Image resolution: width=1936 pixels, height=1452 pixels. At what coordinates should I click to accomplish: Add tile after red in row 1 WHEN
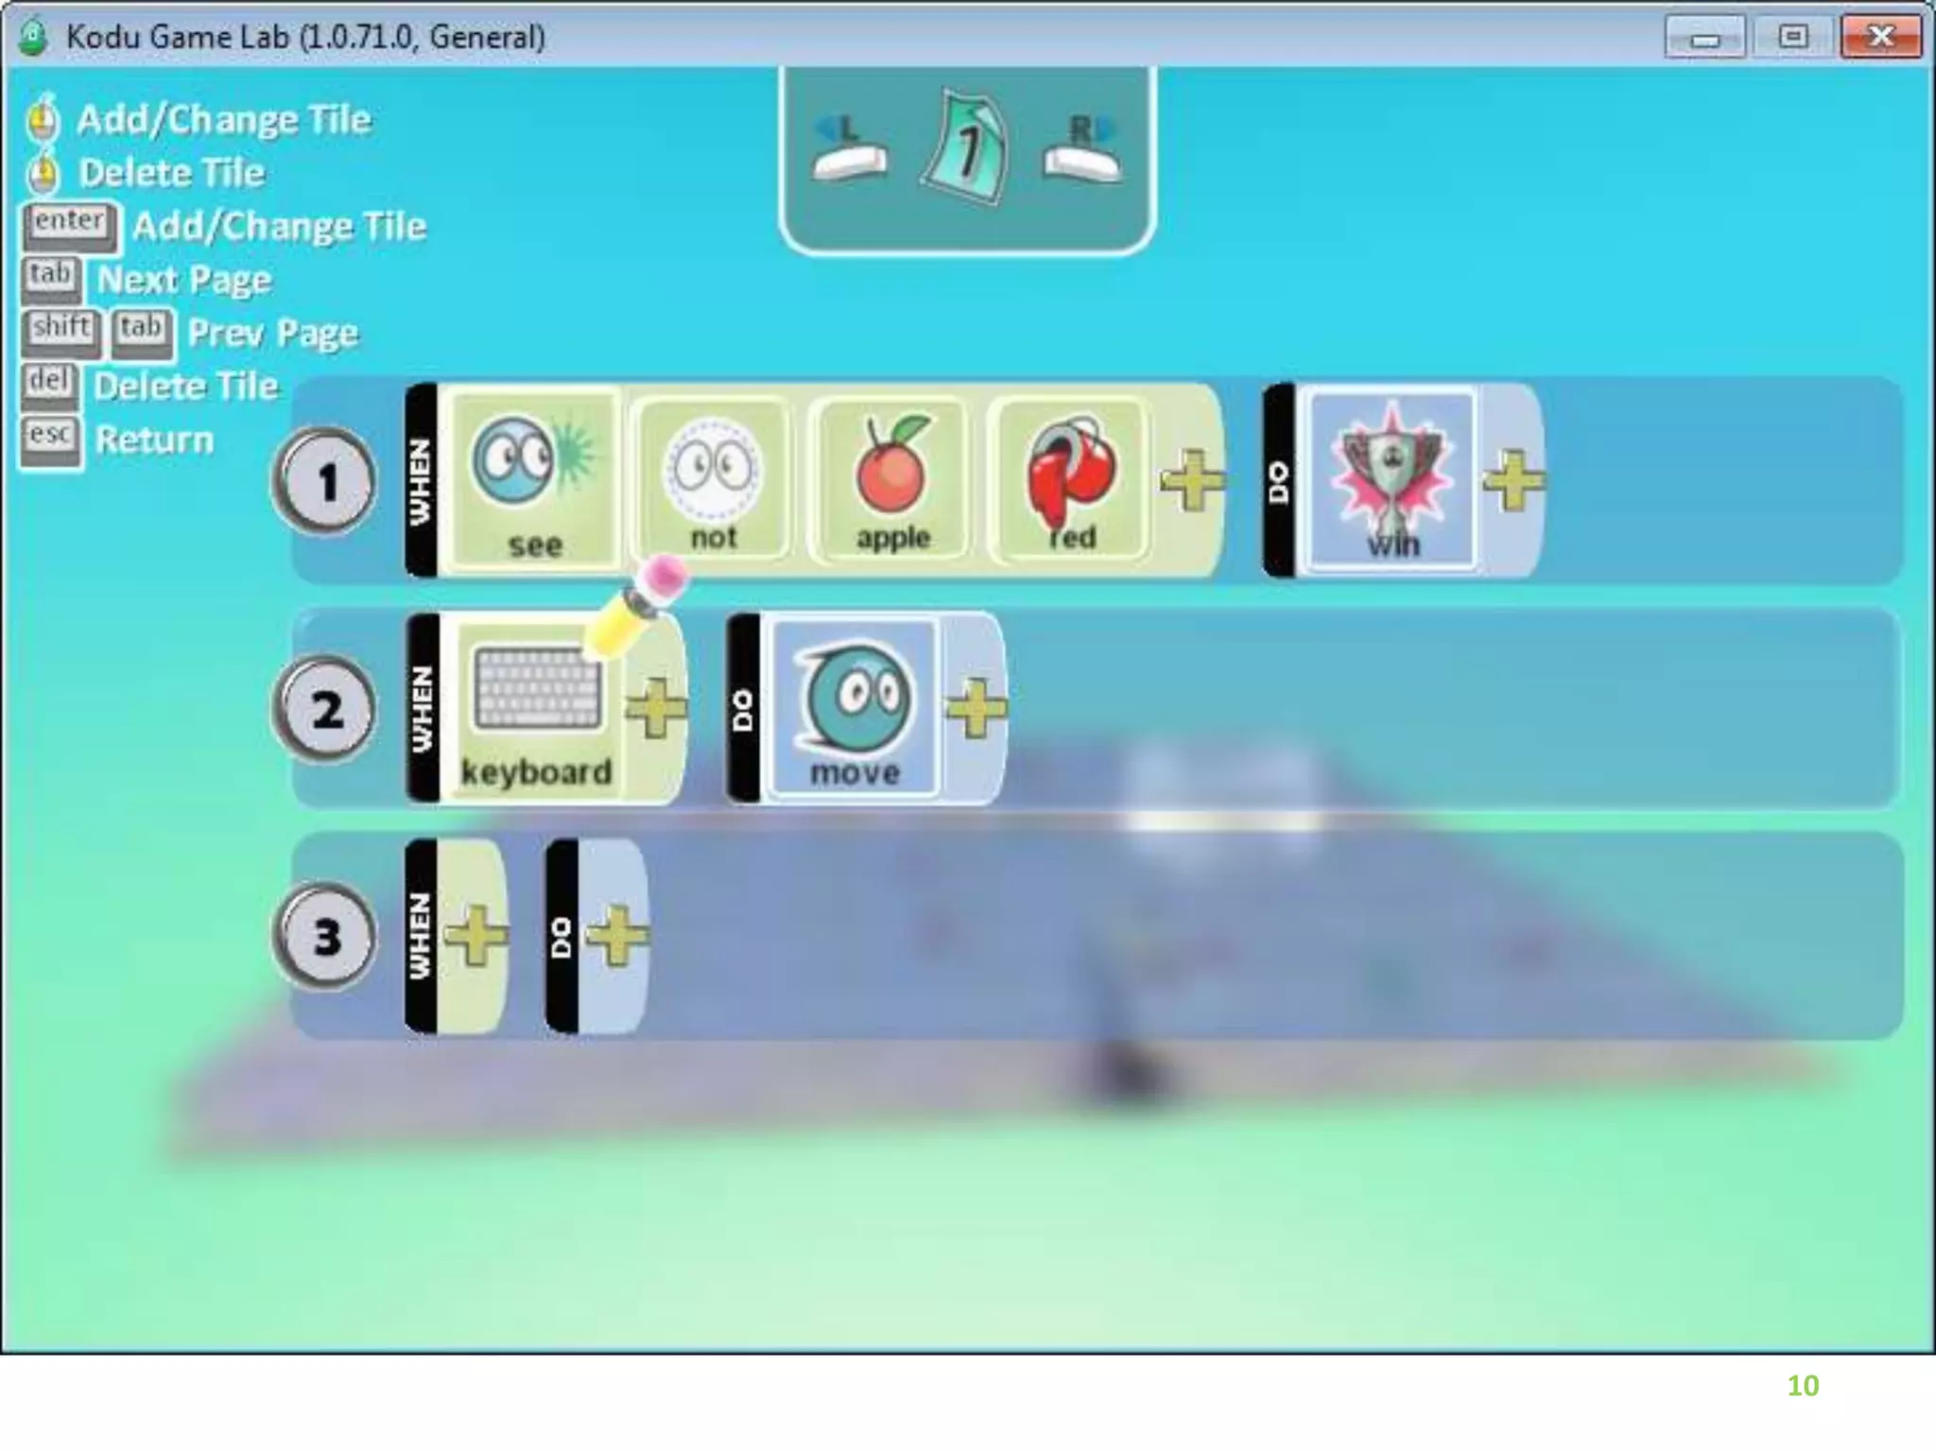click(x=1192, y=480)
